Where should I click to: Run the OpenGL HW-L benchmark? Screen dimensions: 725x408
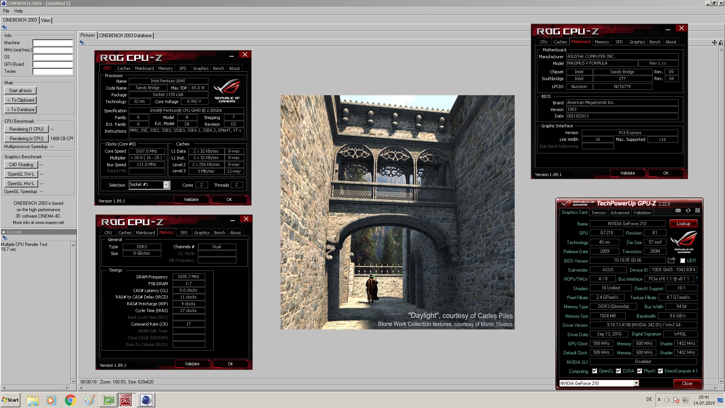(x=21, y=184)
